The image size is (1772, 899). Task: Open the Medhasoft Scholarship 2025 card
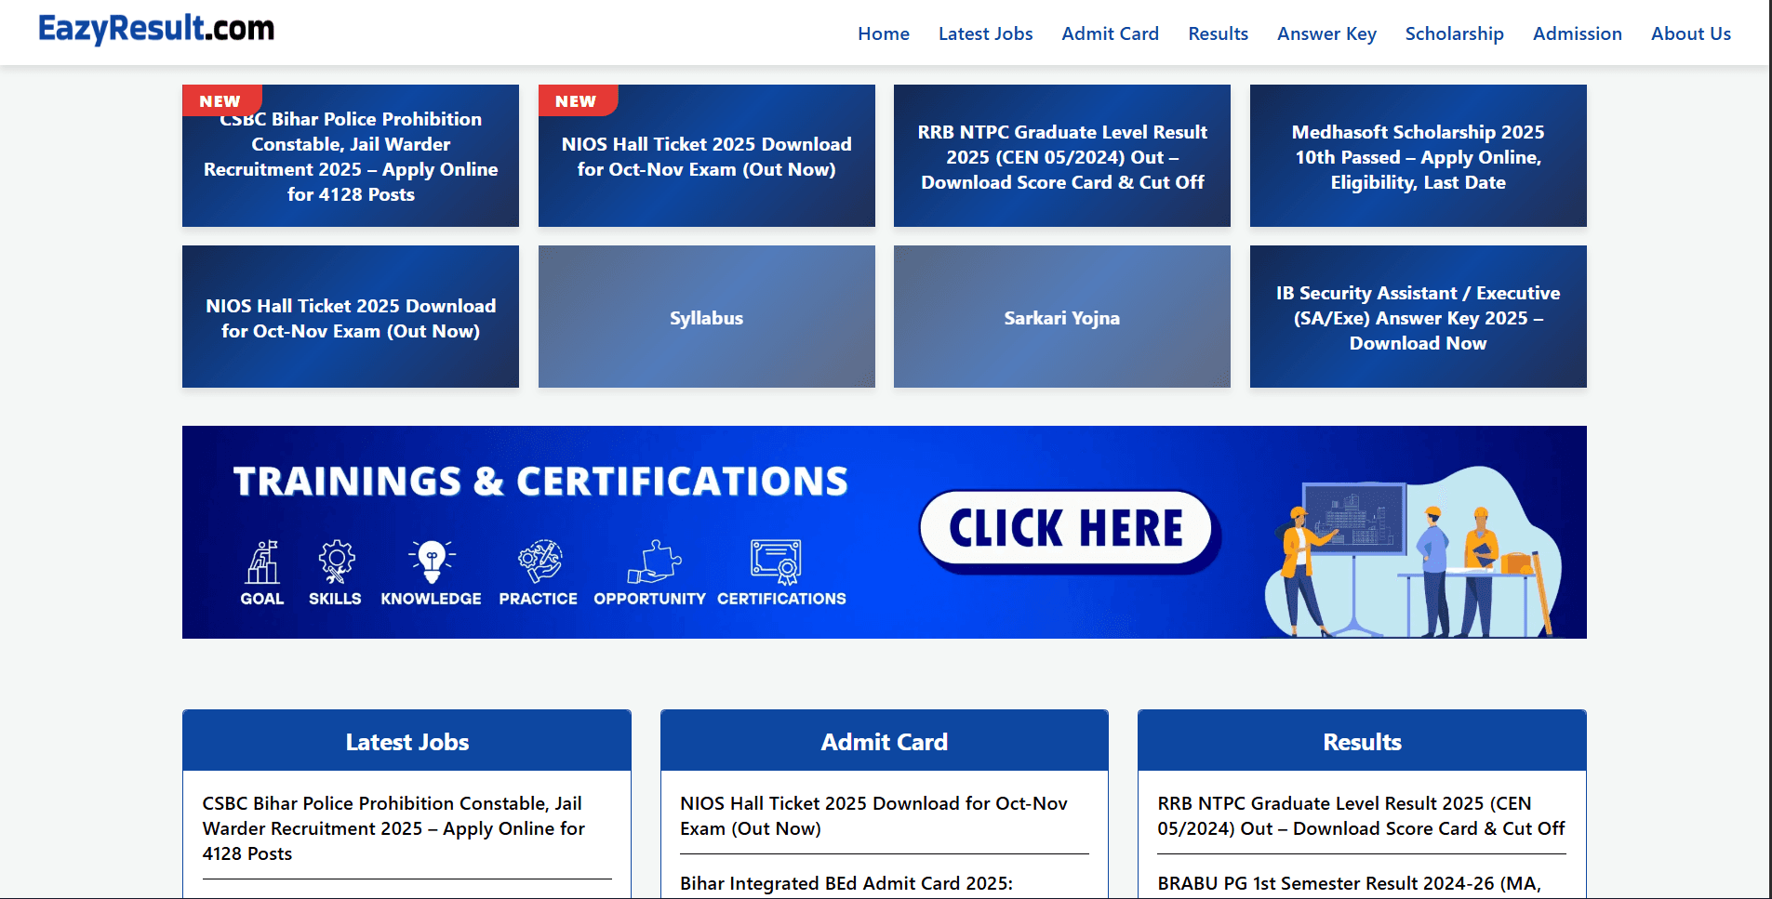tap(1418, 156)
